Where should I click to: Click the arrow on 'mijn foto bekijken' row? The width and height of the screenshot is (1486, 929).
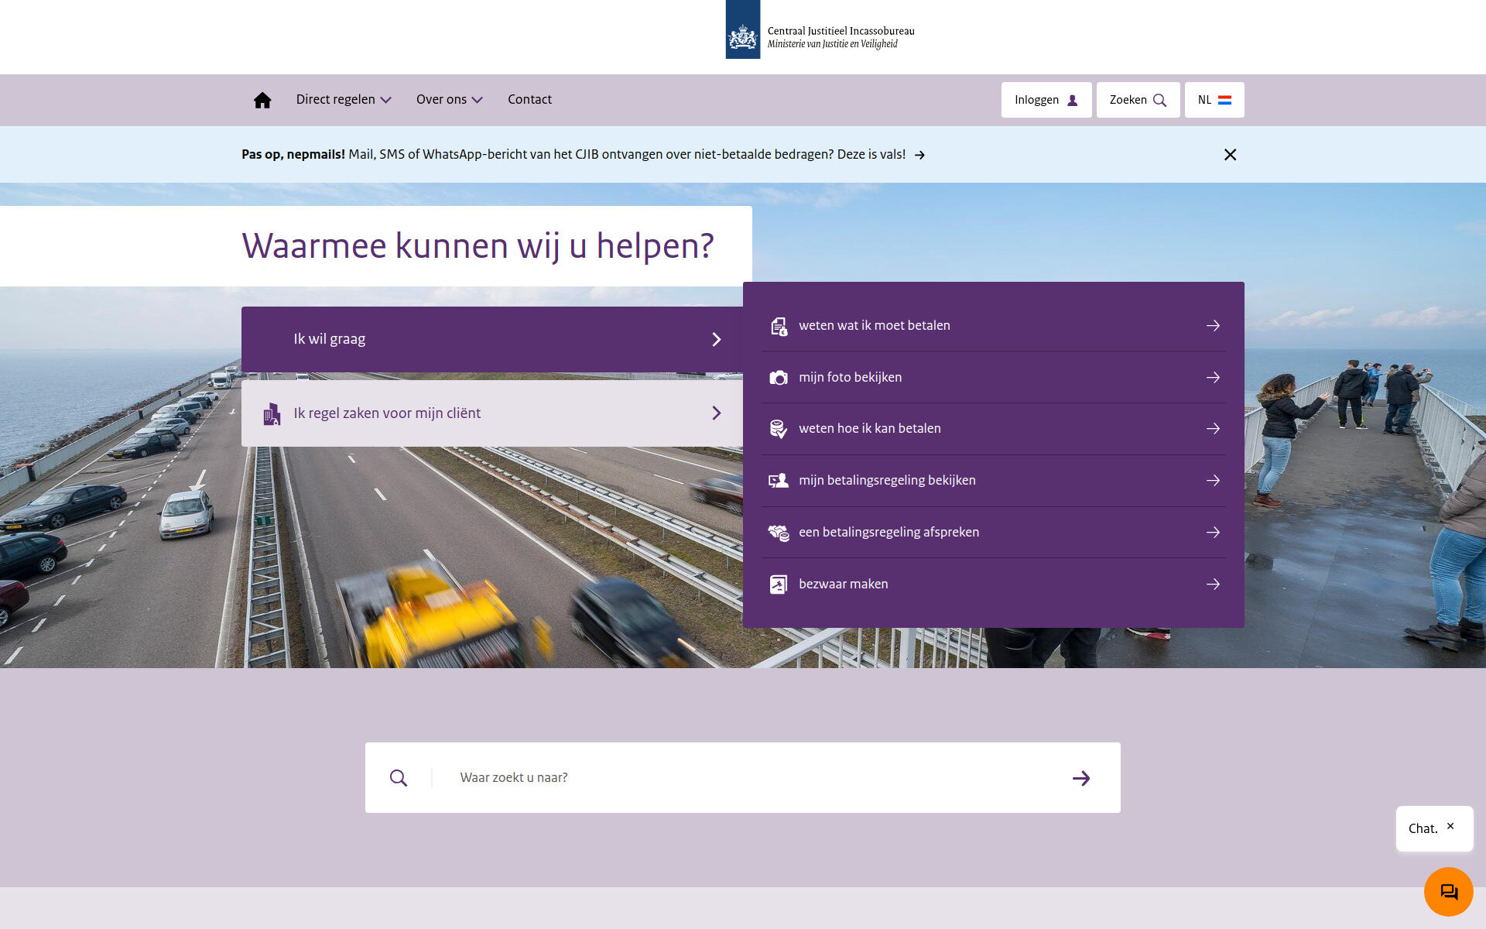coord(1213,378)
